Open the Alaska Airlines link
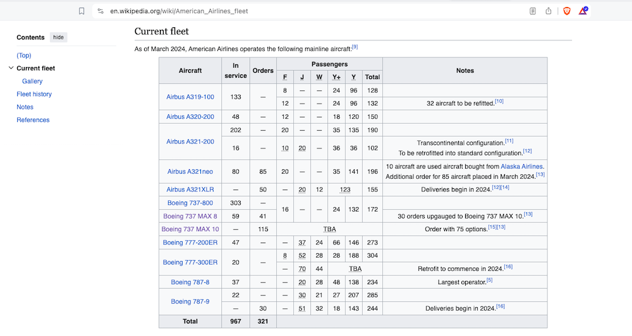The height and width of the screenshot is (336, 632). 521,166
